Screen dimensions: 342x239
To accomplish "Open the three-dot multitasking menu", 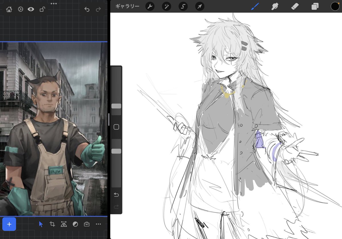I will 54,3.
